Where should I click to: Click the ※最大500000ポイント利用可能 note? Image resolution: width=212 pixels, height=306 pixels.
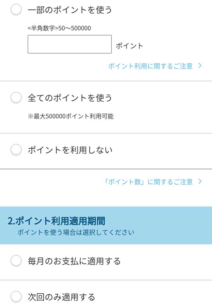pos(71,116)
